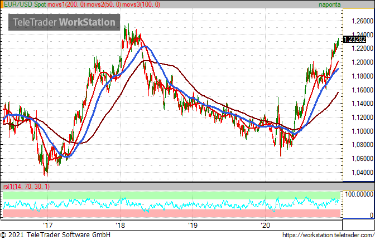Image resolution: width=375 pixels, height=240 pixels.
Task: Click the 1,08000 price axis label
Action: coord(362,145)
